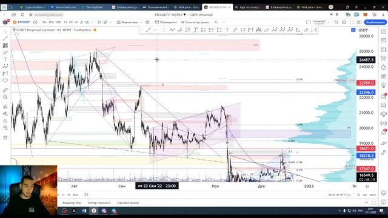The height and width of the screenshot is (218, 388).
Task: Select the eraser tool in favorites toolbar
Action: [x=306, y=30]
